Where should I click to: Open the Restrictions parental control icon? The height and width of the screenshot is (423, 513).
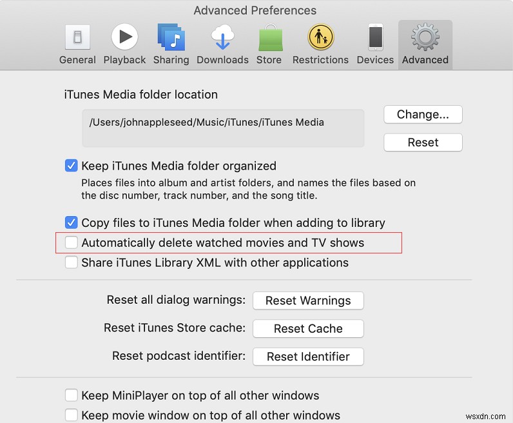coord(321,37)
